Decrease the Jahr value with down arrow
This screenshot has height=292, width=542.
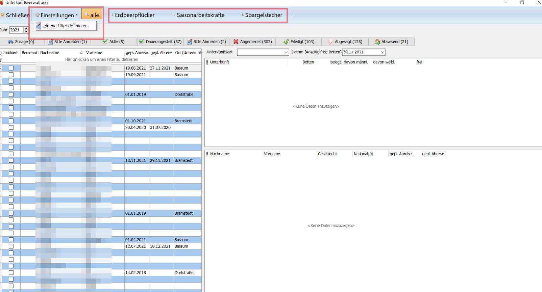[26, 31]
